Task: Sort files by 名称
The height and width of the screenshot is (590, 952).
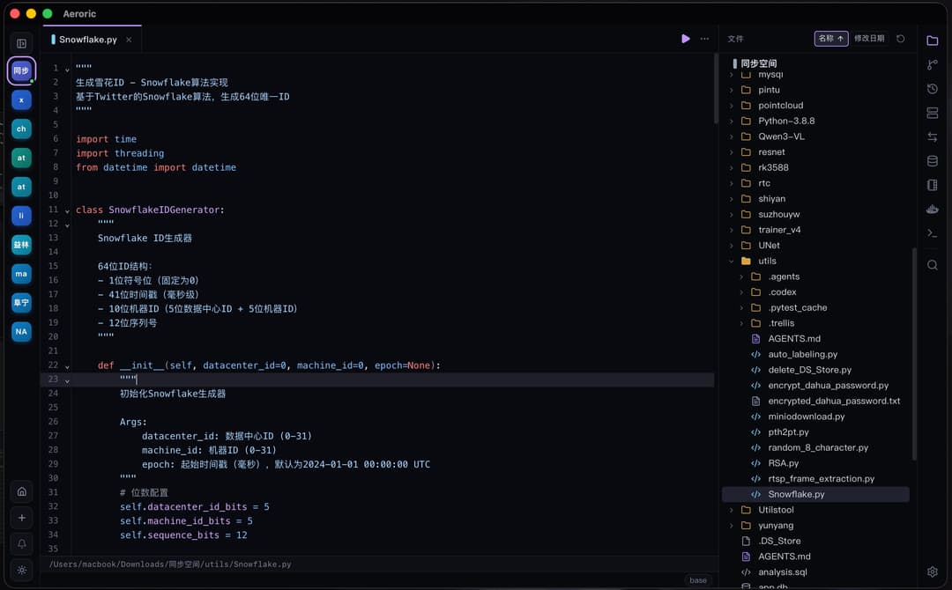Action: 830,38
